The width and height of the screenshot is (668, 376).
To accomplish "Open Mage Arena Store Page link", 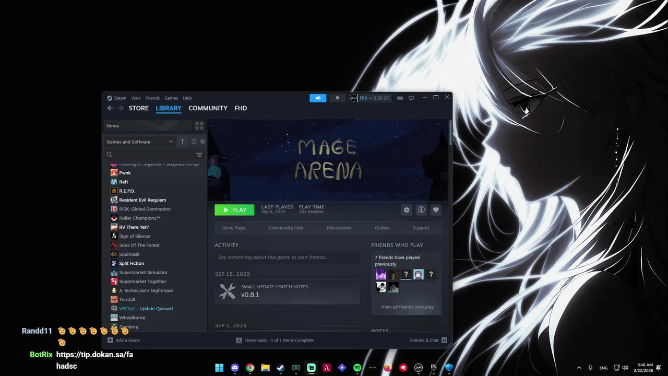I will pyautogui.click(x=233, y=228).
